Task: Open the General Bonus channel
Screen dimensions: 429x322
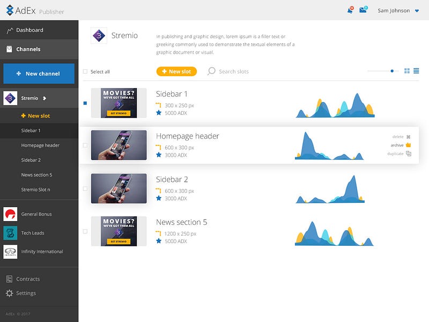Action: [x=36, y=214]
